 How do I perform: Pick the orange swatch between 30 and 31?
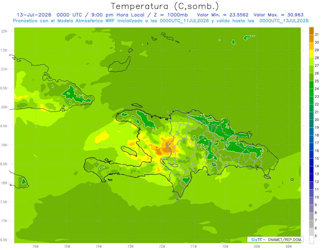tap(311, 38)
